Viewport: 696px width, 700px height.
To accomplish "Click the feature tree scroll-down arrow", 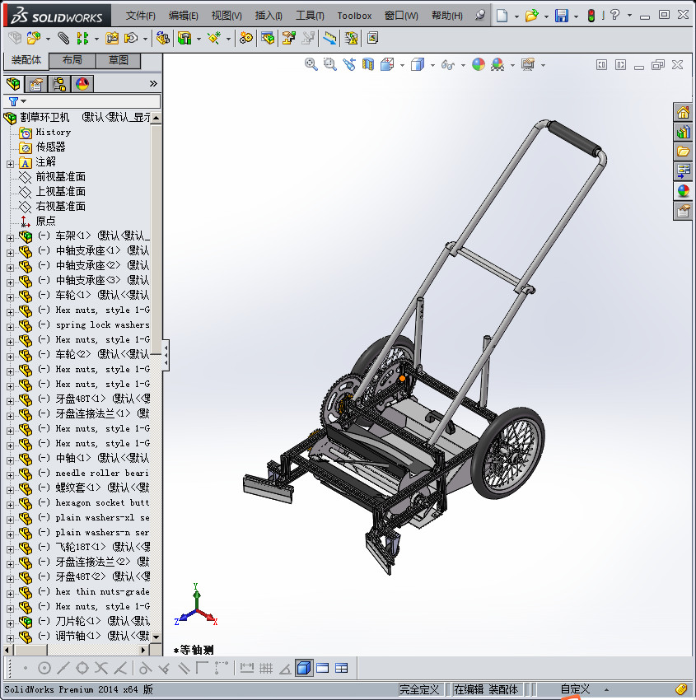I will click(x=156, y=637).
